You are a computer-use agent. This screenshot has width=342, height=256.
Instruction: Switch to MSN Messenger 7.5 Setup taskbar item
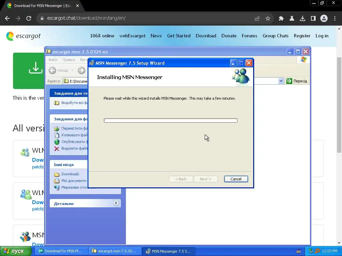[x=168, y=251]
